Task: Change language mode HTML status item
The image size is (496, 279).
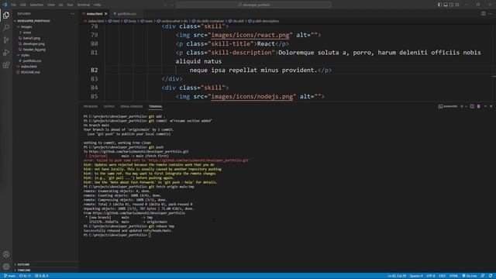Action: point(453,276)
